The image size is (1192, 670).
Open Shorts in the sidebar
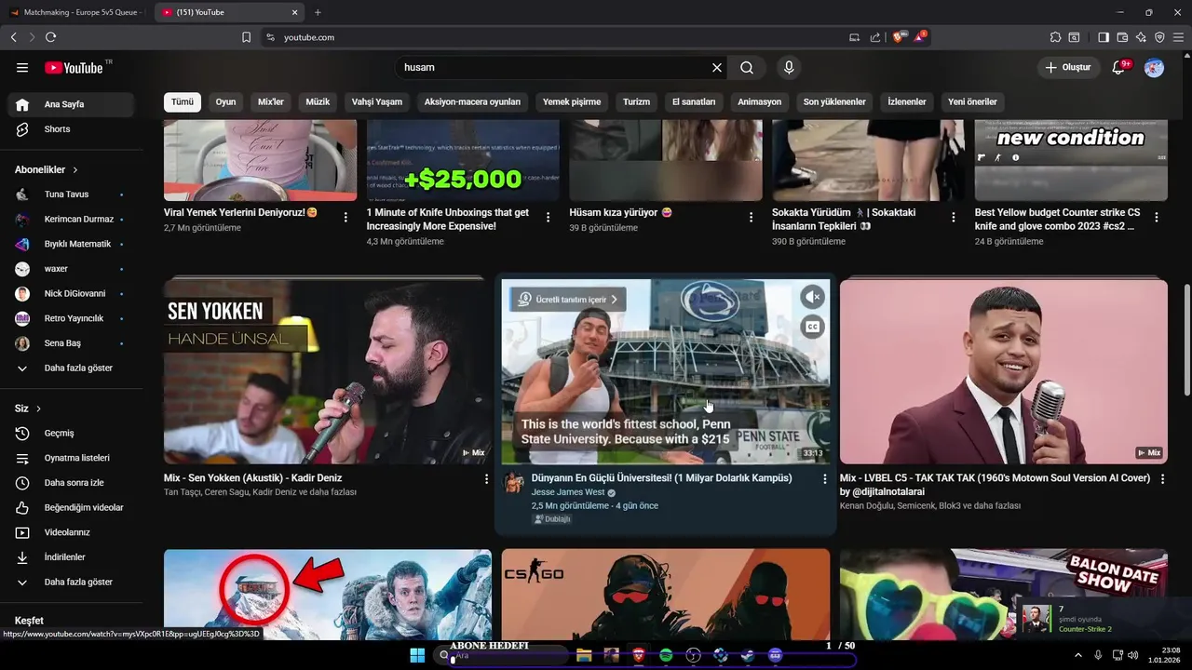pyautogui.click(x=72, y=129)
